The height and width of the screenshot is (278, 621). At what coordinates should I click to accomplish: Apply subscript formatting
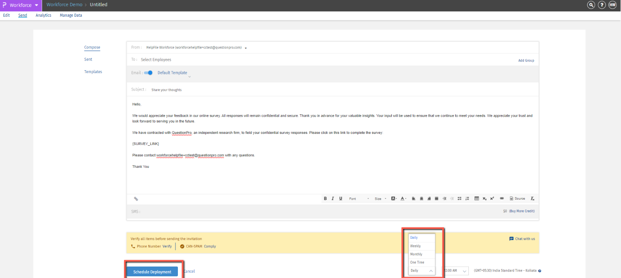tap(484, 198)
